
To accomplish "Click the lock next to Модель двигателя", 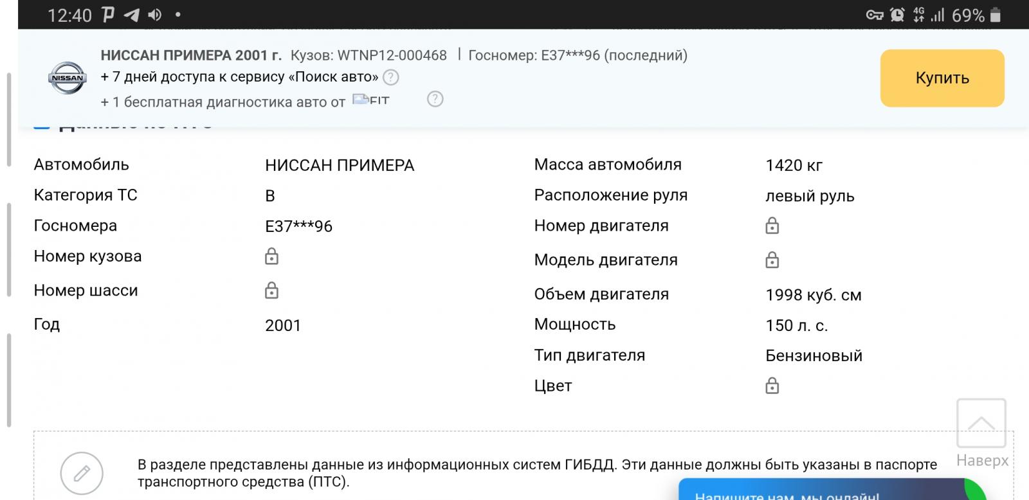I will click(772, 260).
